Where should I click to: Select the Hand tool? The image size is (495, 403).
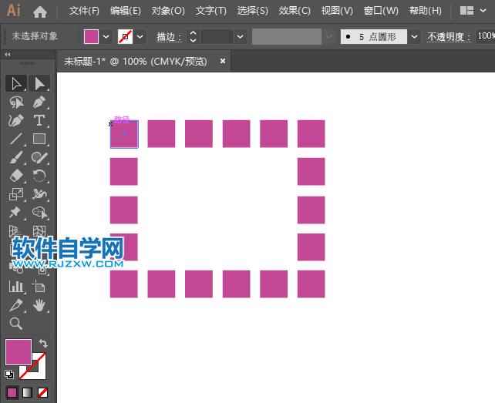click(39, 306)
